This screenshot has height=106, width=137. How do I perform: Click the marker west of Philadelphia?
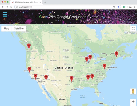(x=104, y=66)
